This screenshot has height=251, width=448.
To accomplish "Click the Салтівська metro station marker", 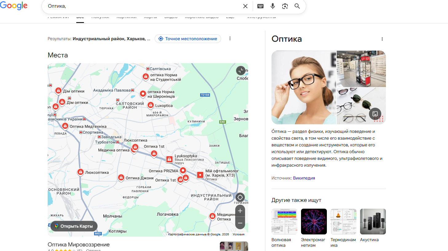I will coord(148,69).
